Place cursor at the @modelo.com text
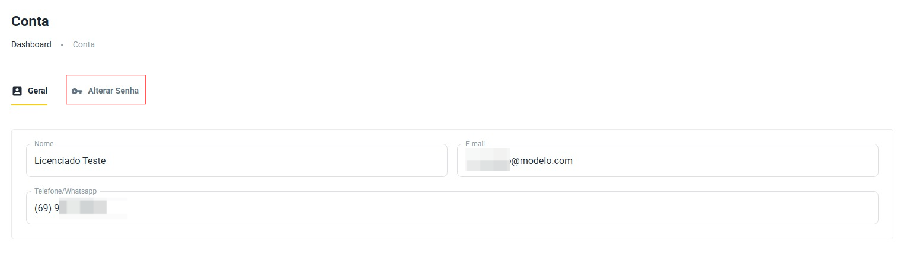 click(x=542, y=160)
